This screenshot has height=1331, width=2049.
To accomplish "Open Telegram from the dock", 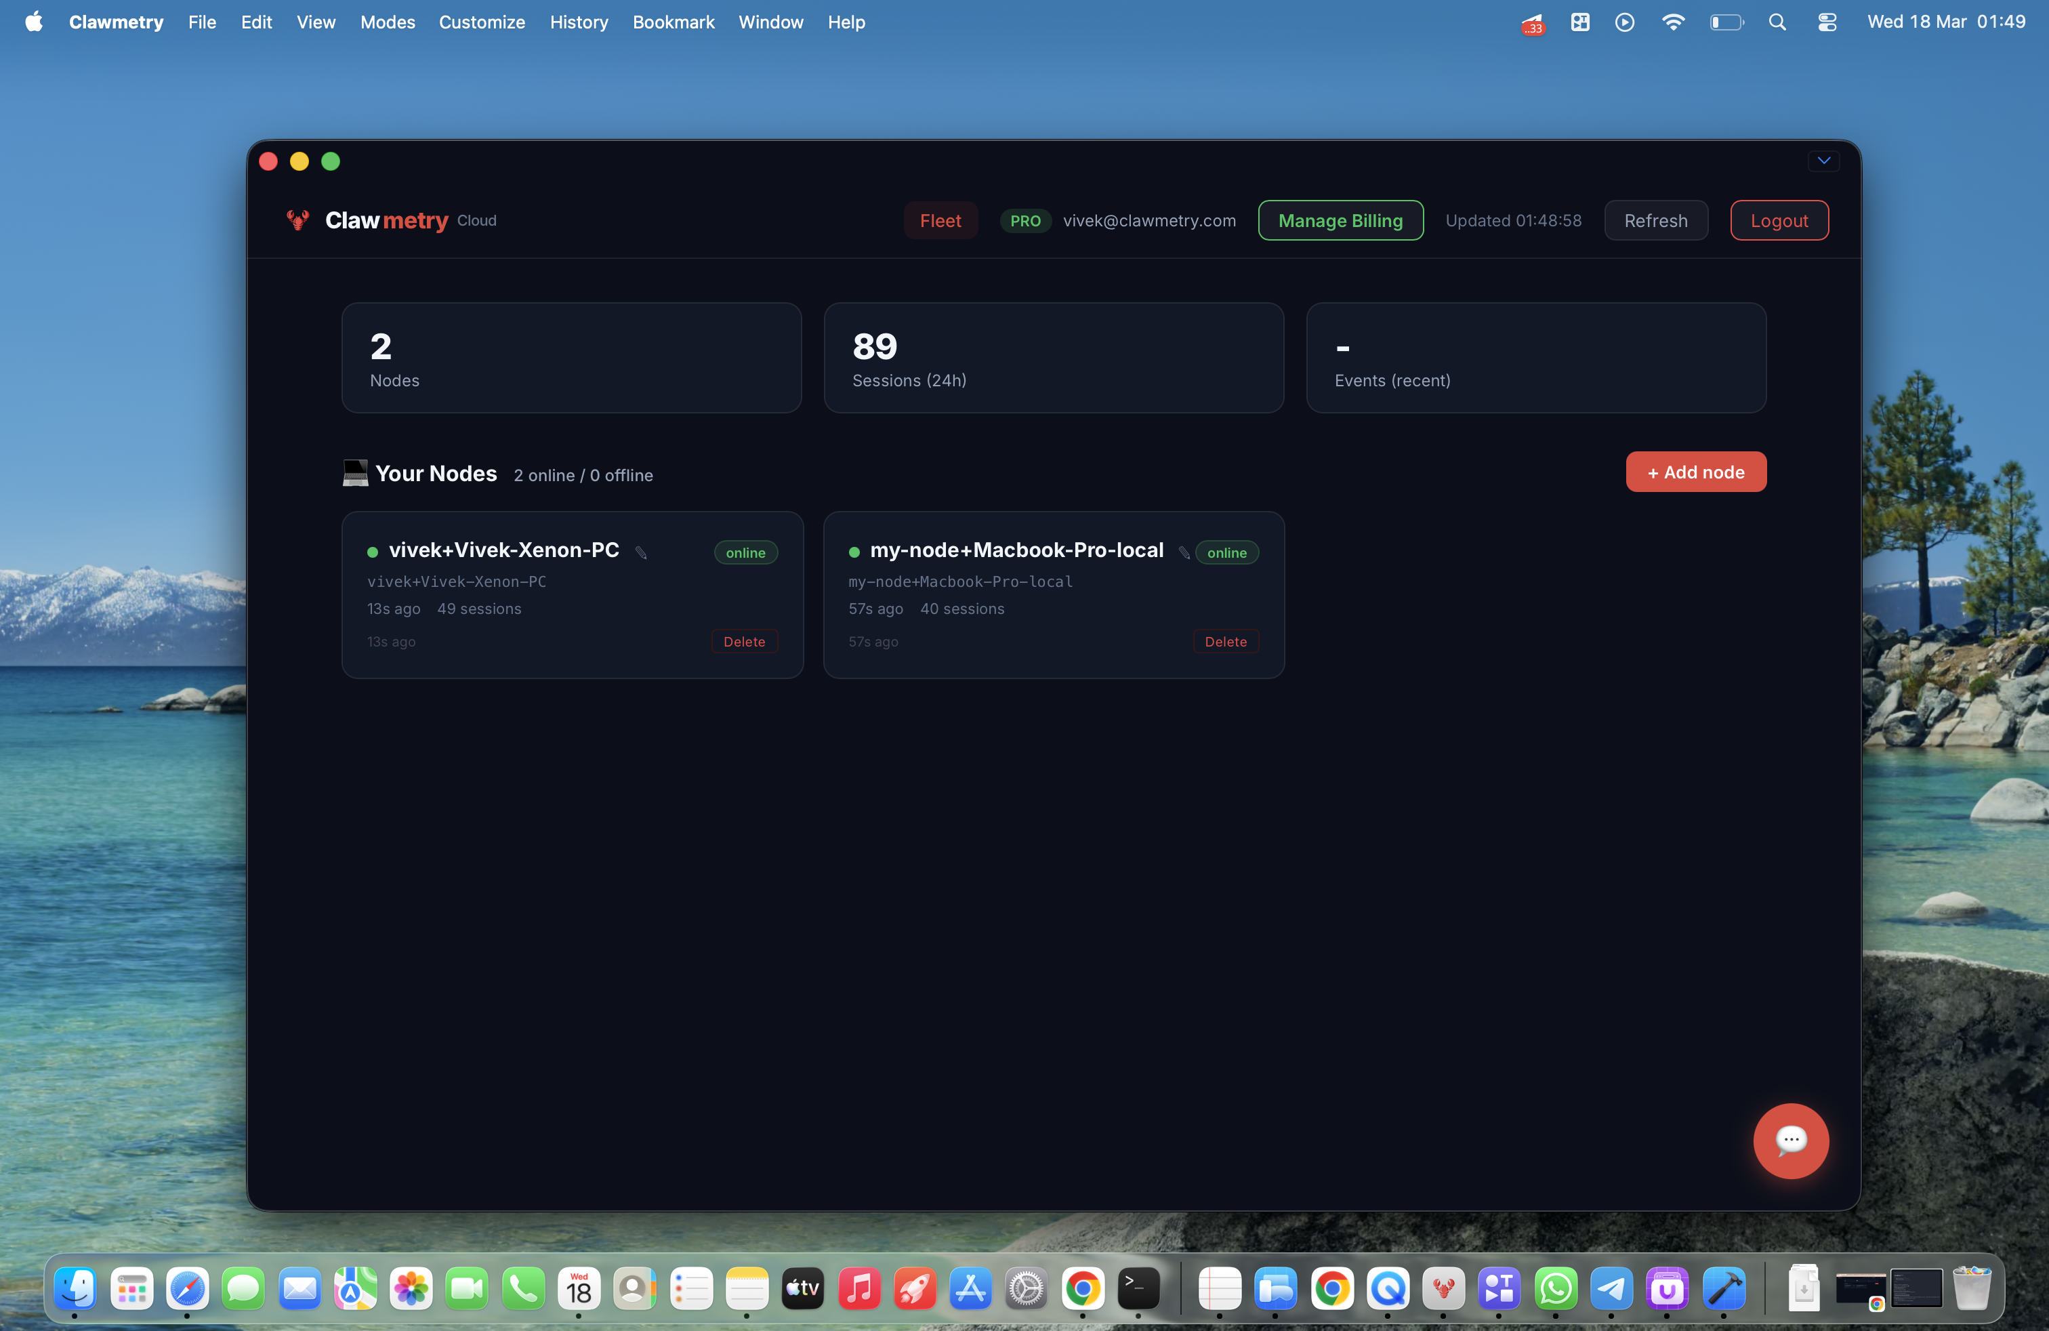I will pyautogui.click(x=1611, y=1288).
